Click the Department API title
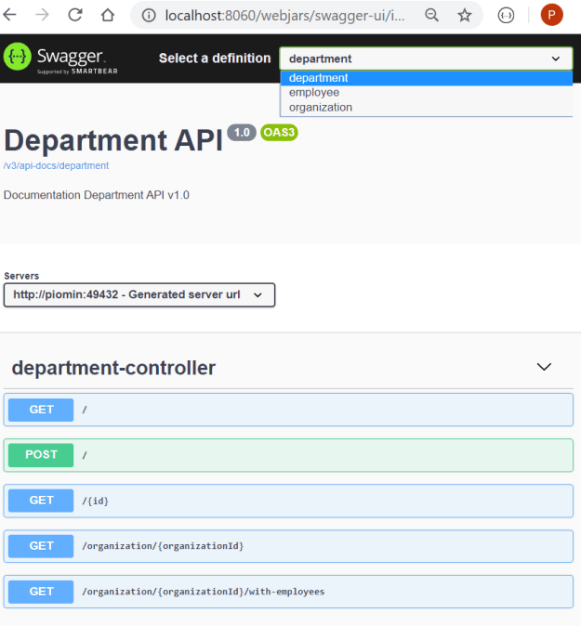This screenshot has width=581, height=626. point(113,140)
